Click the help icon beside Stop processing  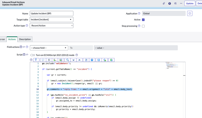[139, 26]
